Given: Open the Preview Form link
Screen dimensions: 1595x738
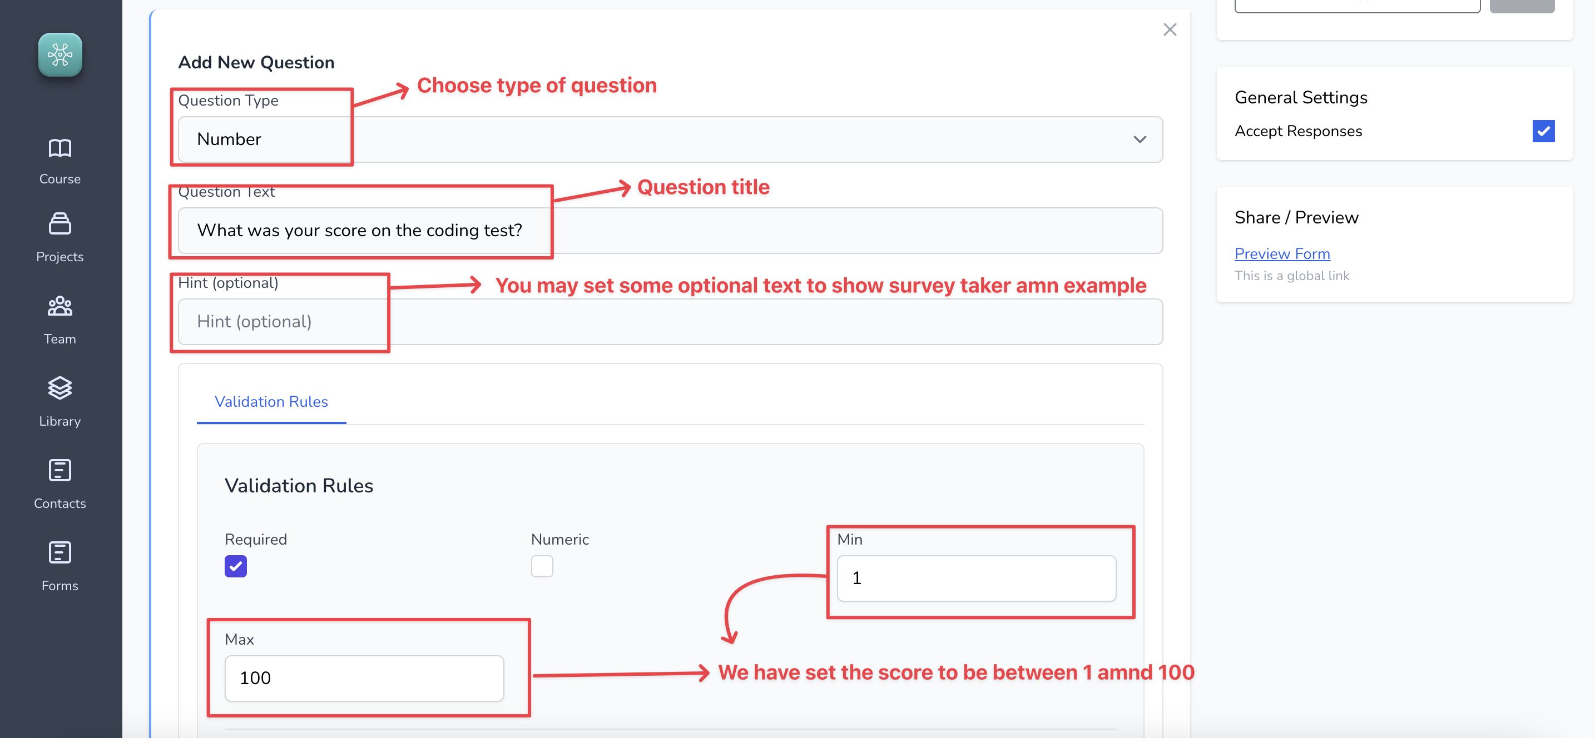Looking at the screenshot, I should coord(1282,253).
